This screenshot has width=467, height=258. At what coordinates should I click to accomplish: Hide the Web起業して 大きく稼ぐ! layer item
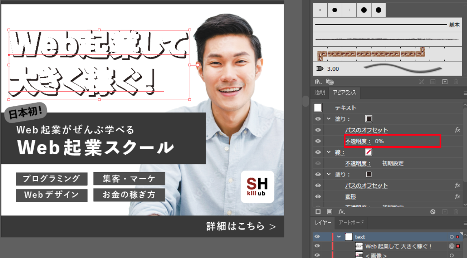pyautogui.click(x=317, y=246)
